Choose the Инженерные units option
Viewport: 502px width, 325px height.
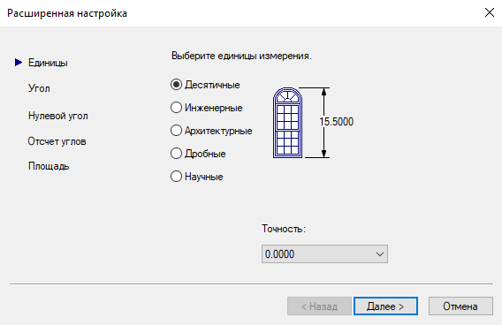pyautogui.click(x=207, y=108)
